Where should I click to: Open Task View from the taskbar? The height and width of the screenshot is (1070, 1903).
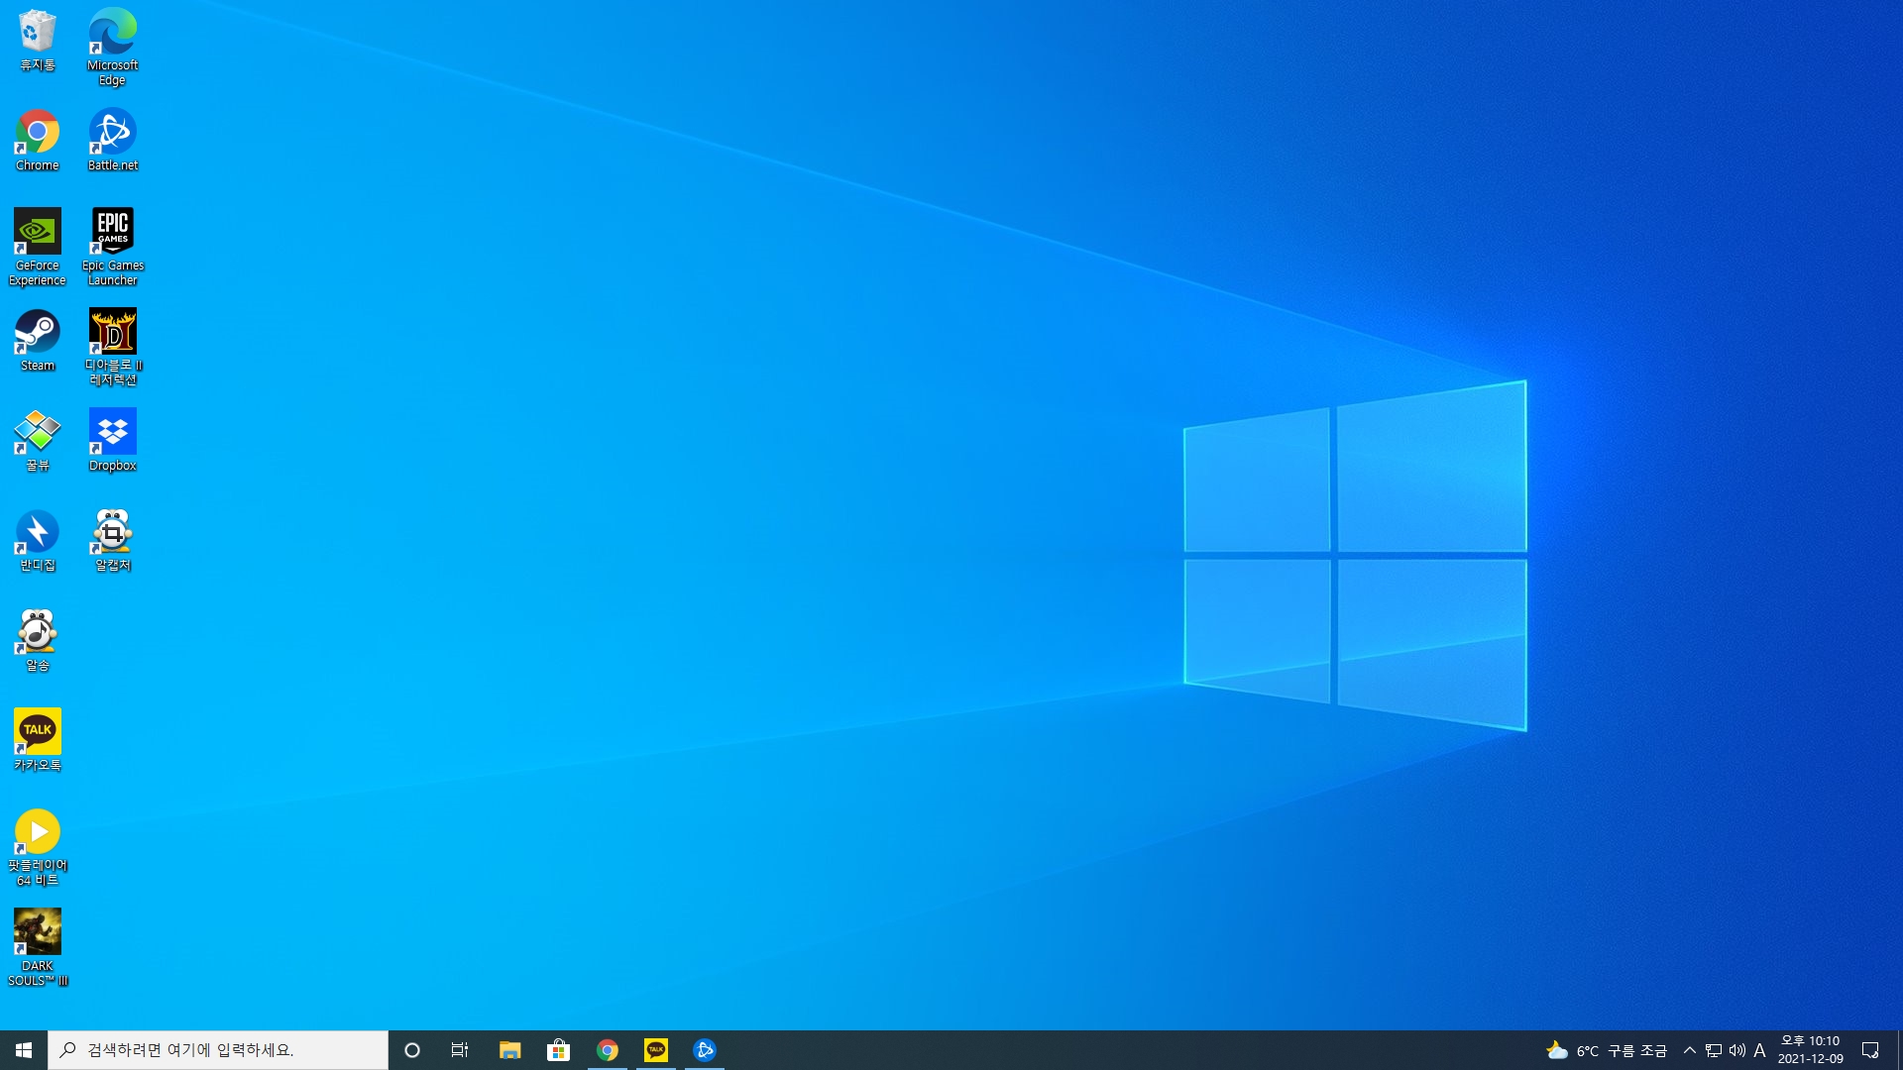click(460, 1050)
